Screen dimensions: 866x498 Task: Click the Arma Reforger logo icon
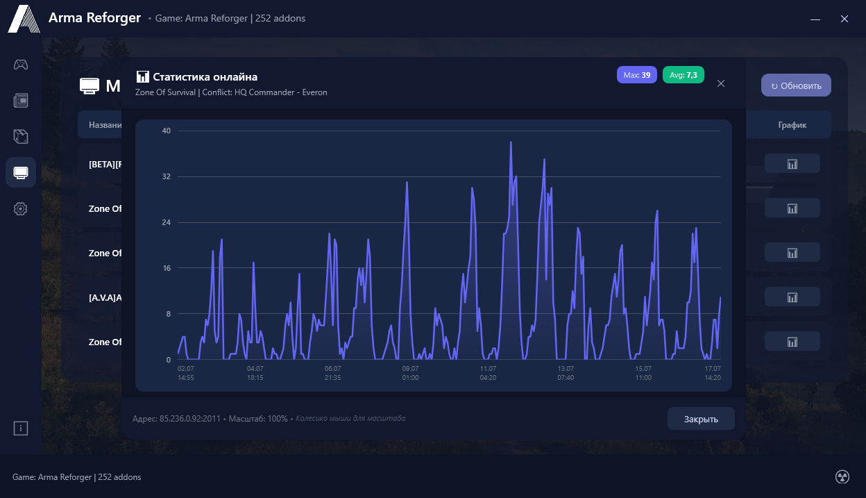click(24, 19)
